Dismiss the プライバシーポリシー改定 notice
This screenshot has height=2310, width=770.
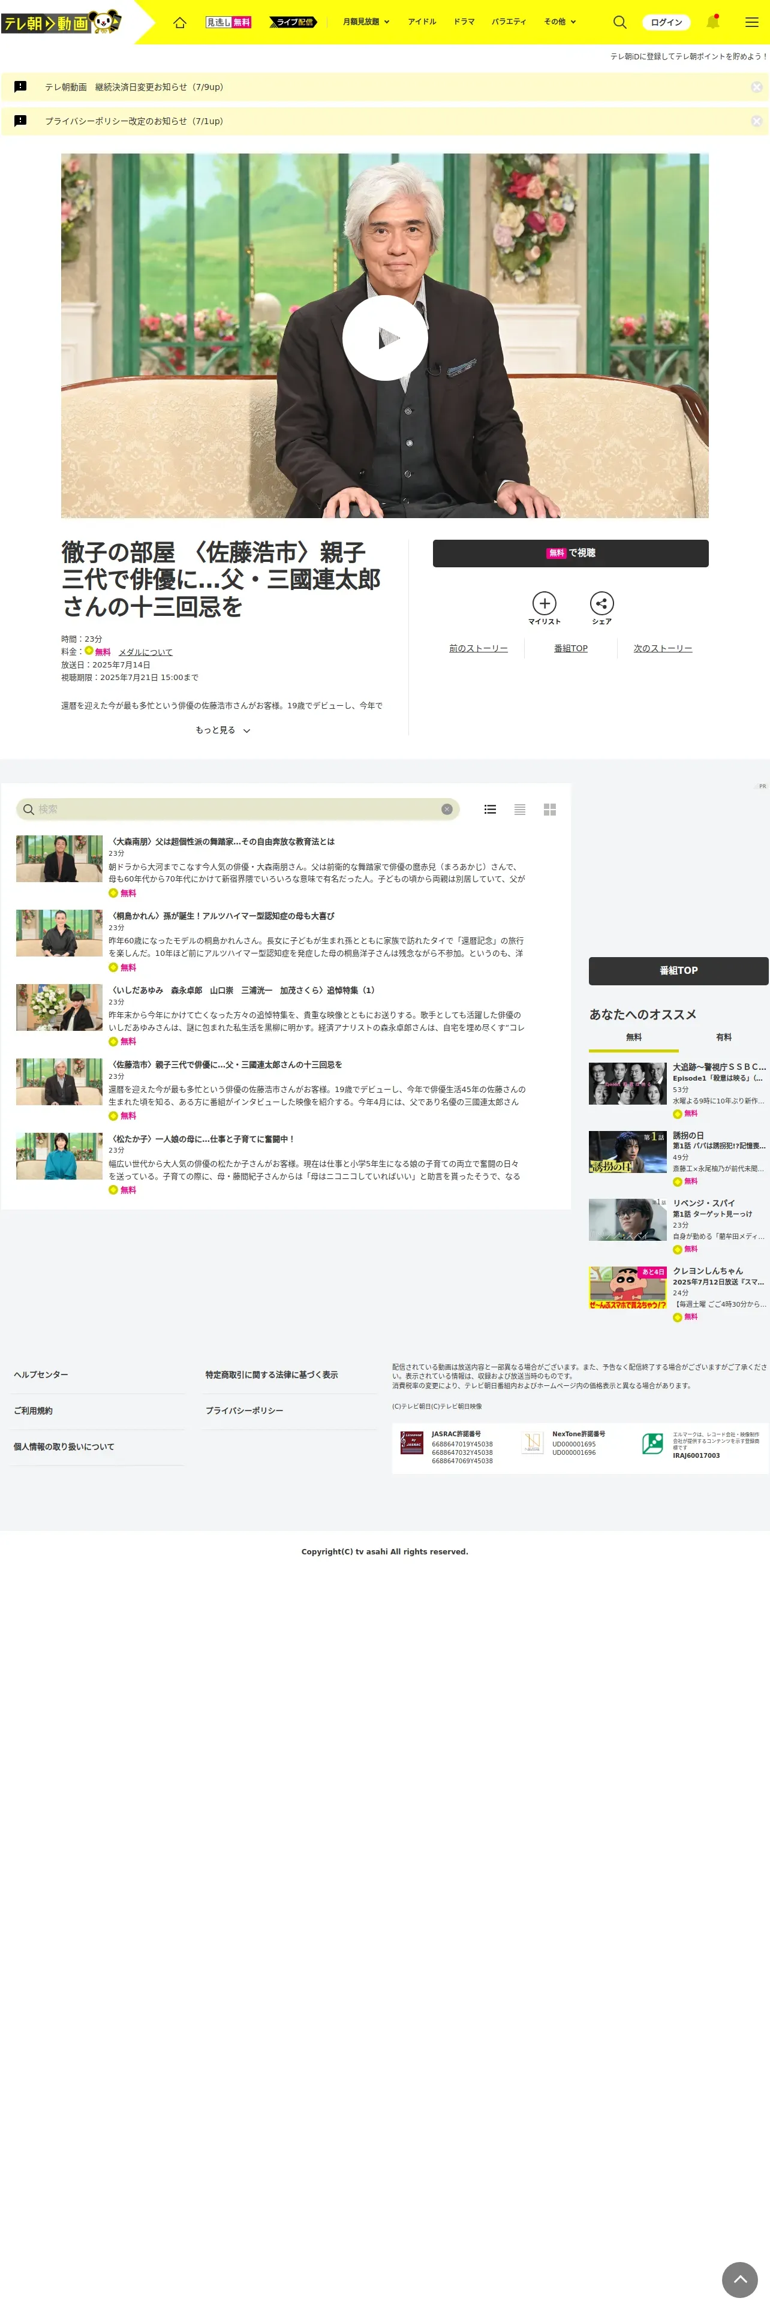pyautogui.click(x=757, y=121)
